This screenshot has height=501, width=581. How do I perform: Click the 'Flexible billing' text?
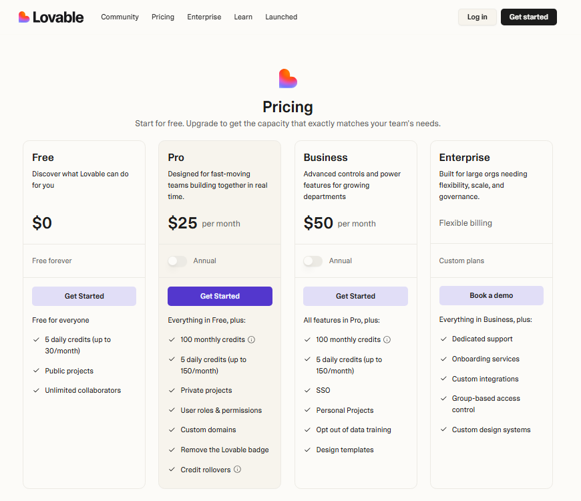pos(465,222)
